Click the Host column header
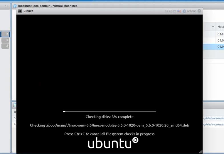 click(220, 27)
